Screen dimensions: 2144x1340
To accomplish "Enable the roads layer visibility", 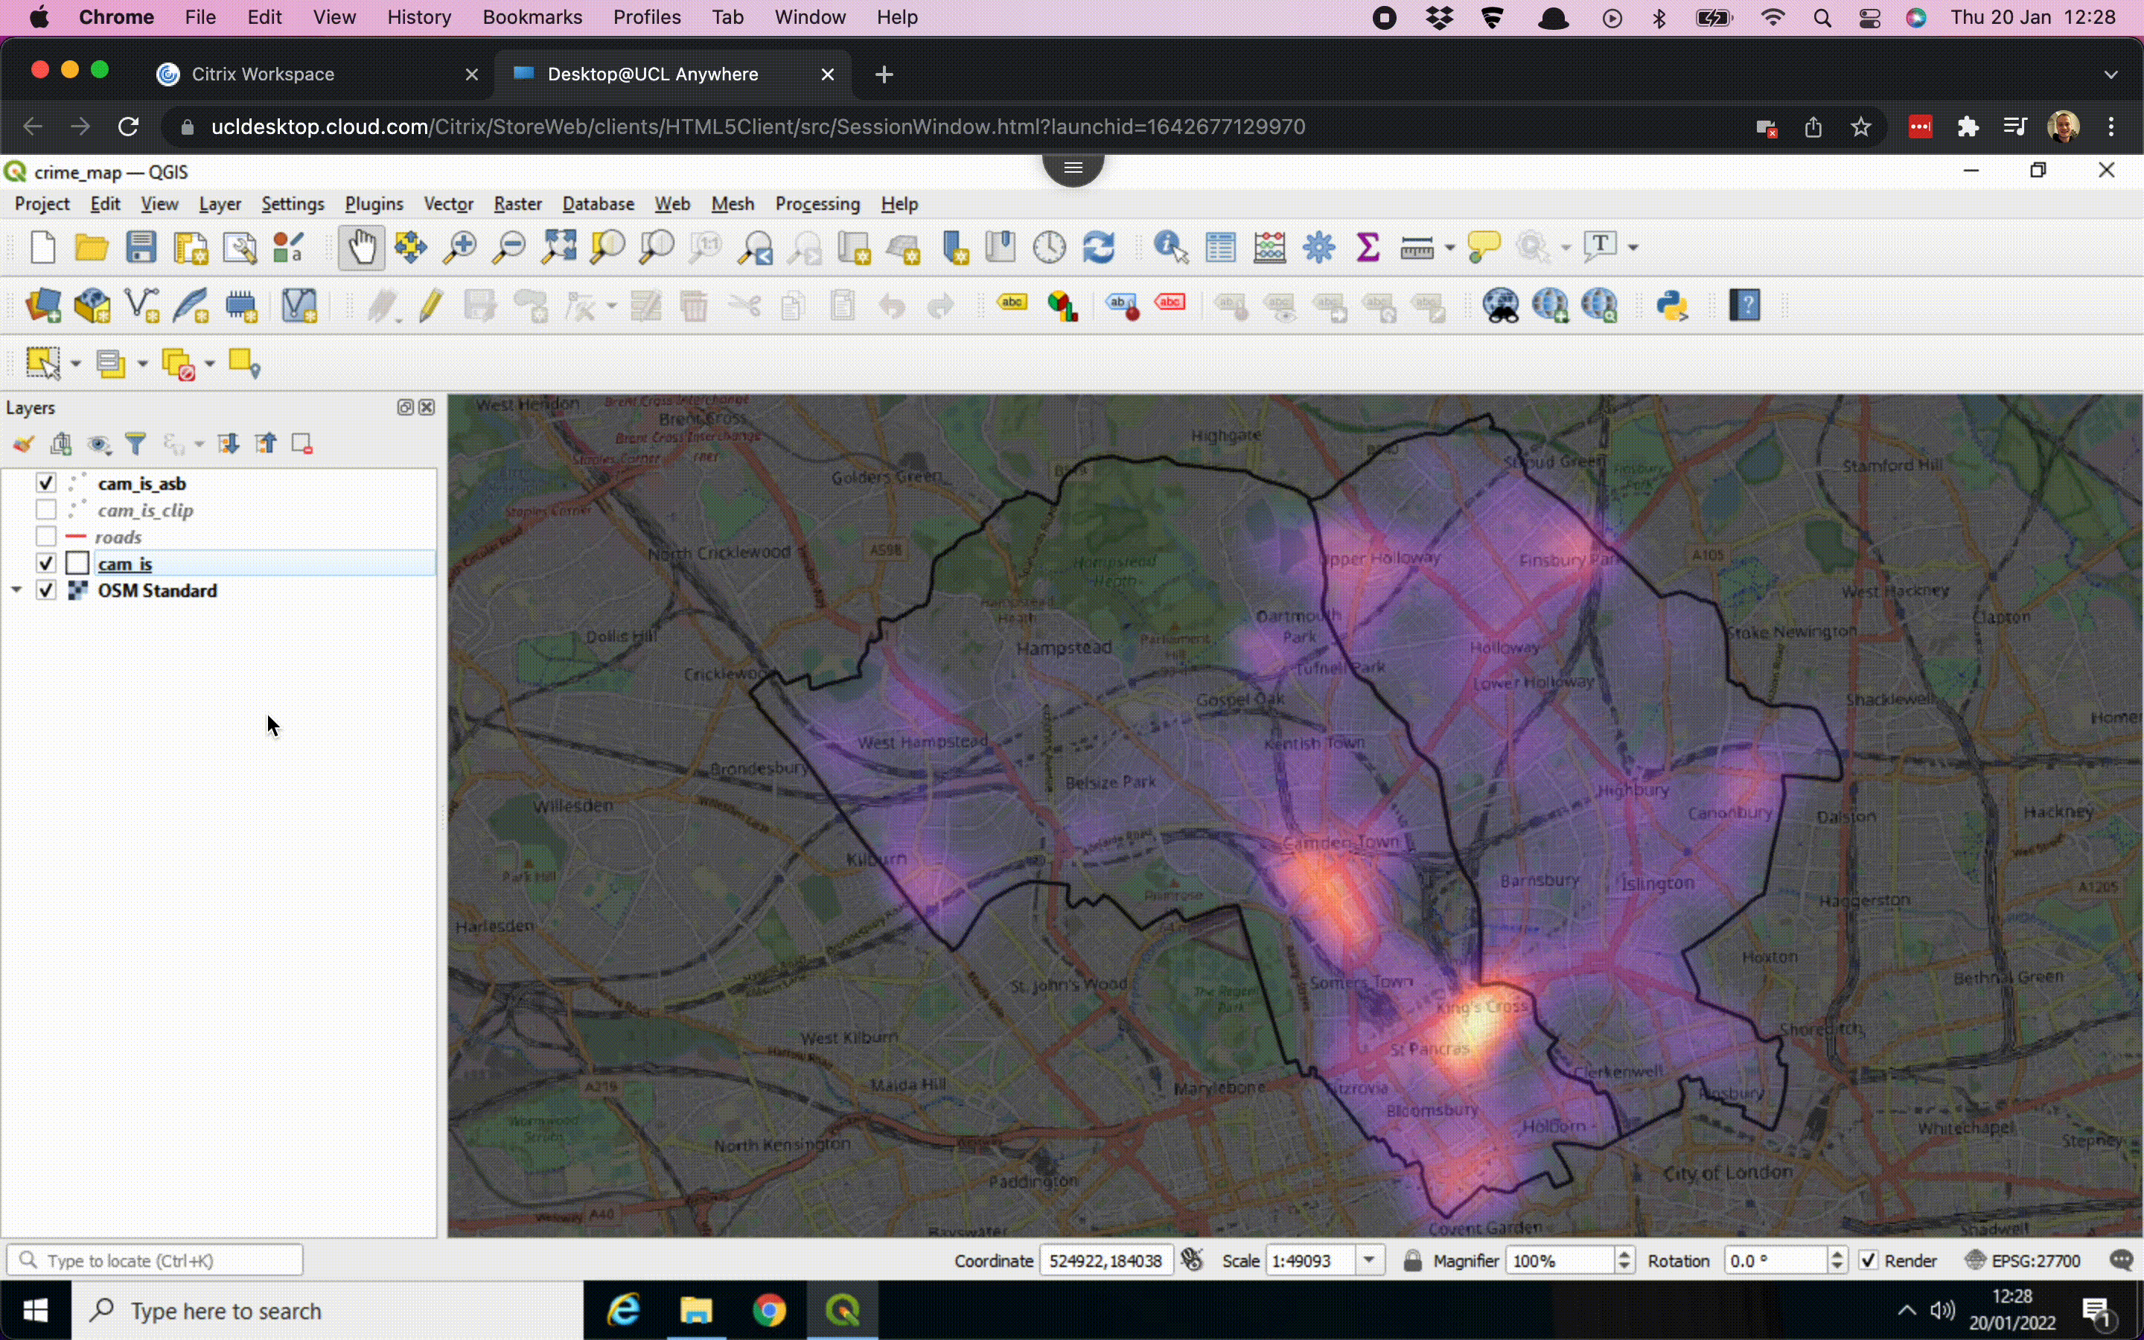I will click(45, 536).
